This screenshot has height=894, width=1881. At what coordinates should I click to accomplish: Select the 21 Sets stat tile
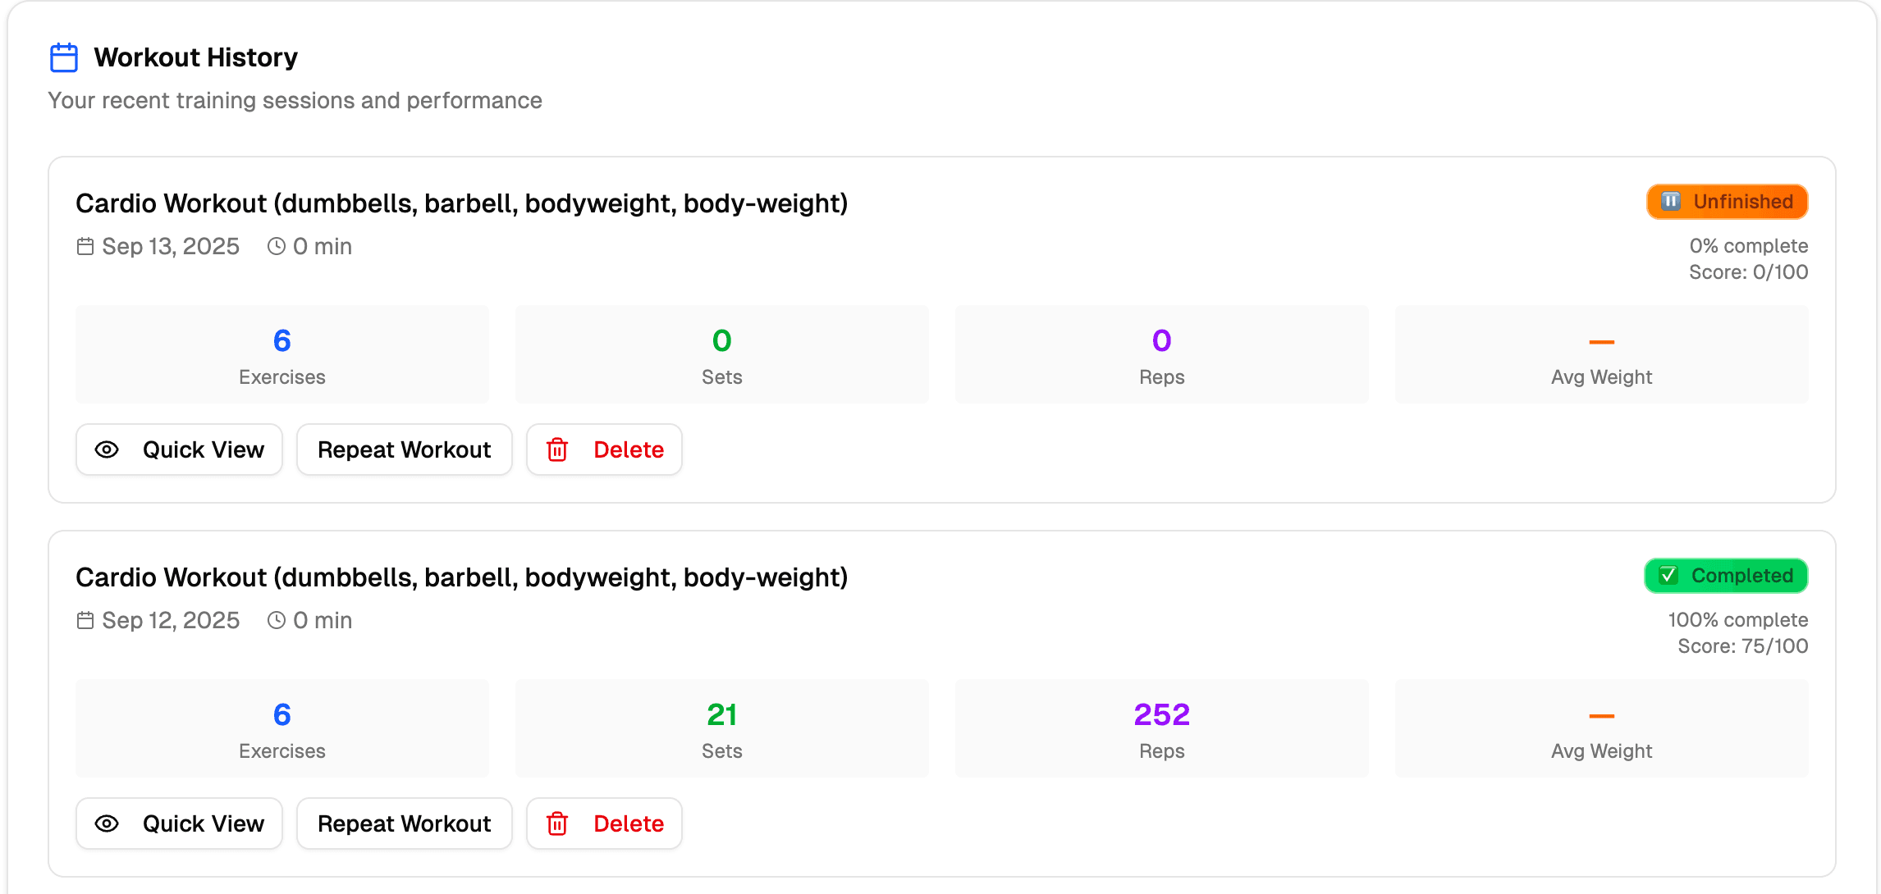click(721, 728)
